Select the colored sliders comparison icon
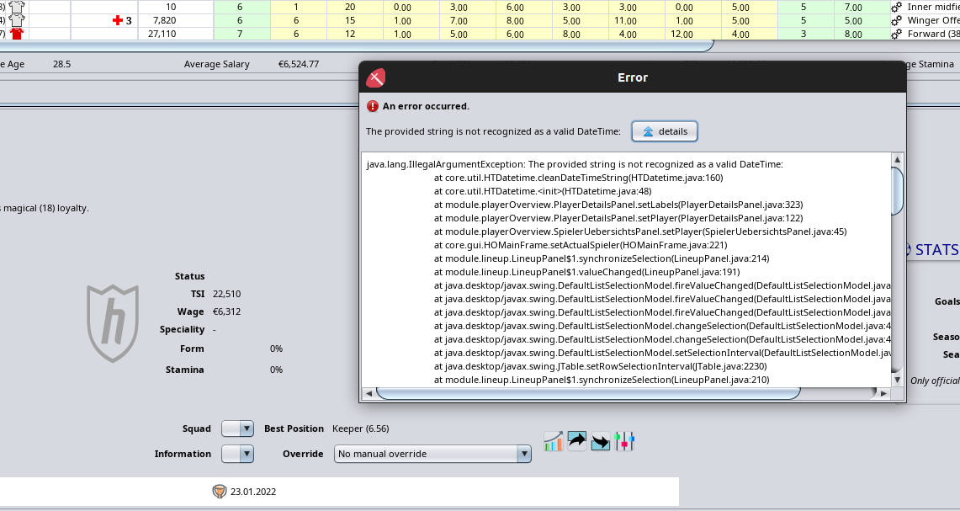This screenshot has height=511, width=960. tap(624, 440)
